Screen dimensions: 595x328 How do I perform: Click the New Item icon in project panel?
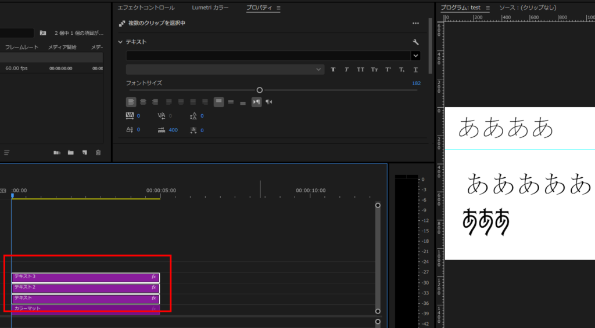(x=84, y=152)
